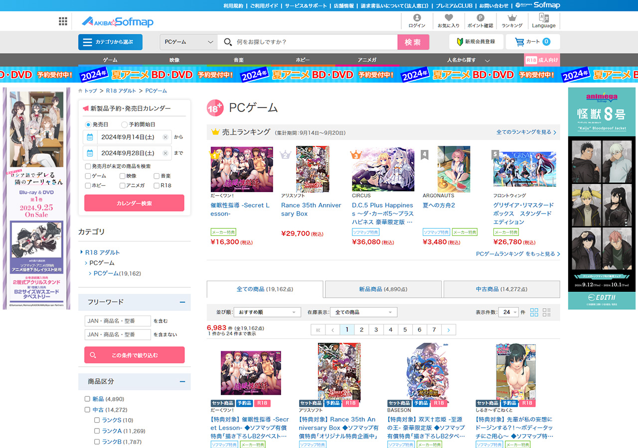Image resolution: width=638 pixels, height=448 pixels.
Task: Open the PCゲーム search category dropdown
Action: point(188,42)
